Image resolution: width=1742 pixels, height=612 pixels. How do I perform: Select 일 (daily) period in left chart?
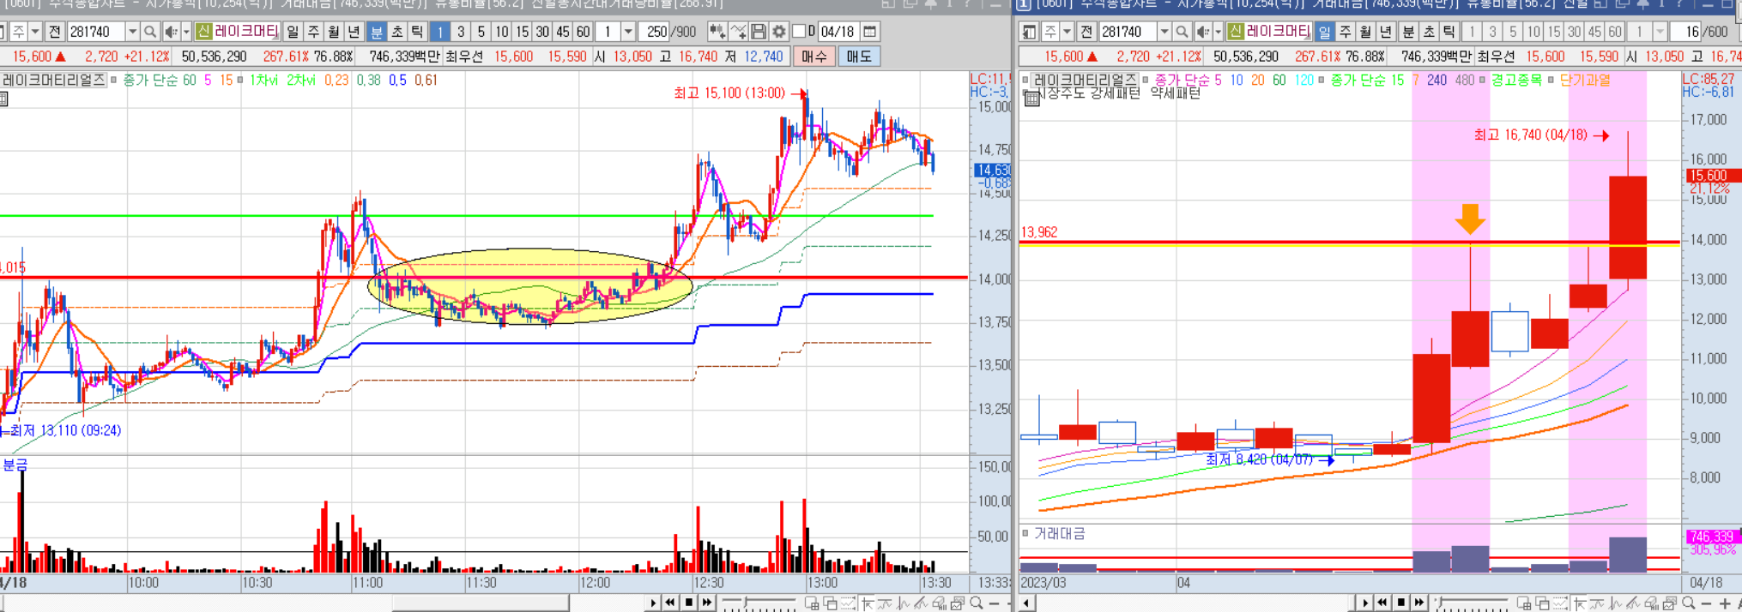coord(293,32)
